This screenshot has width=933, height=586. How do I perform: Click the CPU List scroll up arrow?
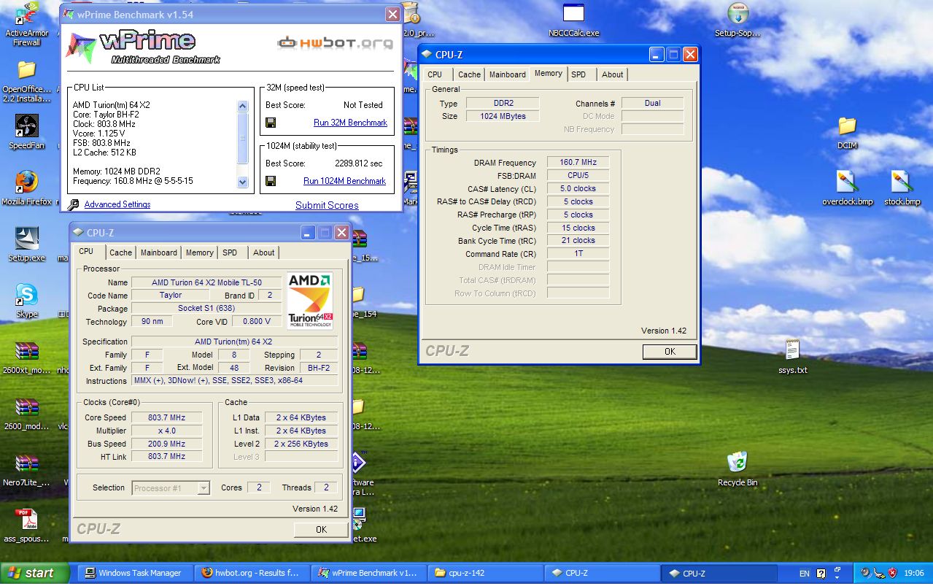coord(243,106)
